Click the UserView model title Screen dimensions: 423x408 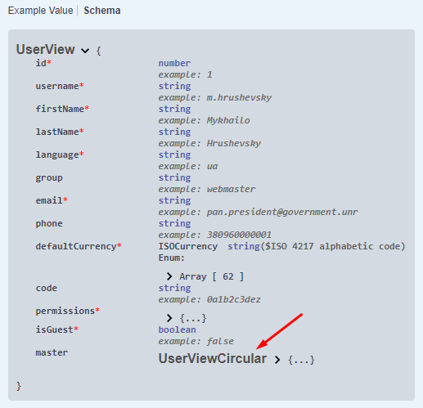46,50
